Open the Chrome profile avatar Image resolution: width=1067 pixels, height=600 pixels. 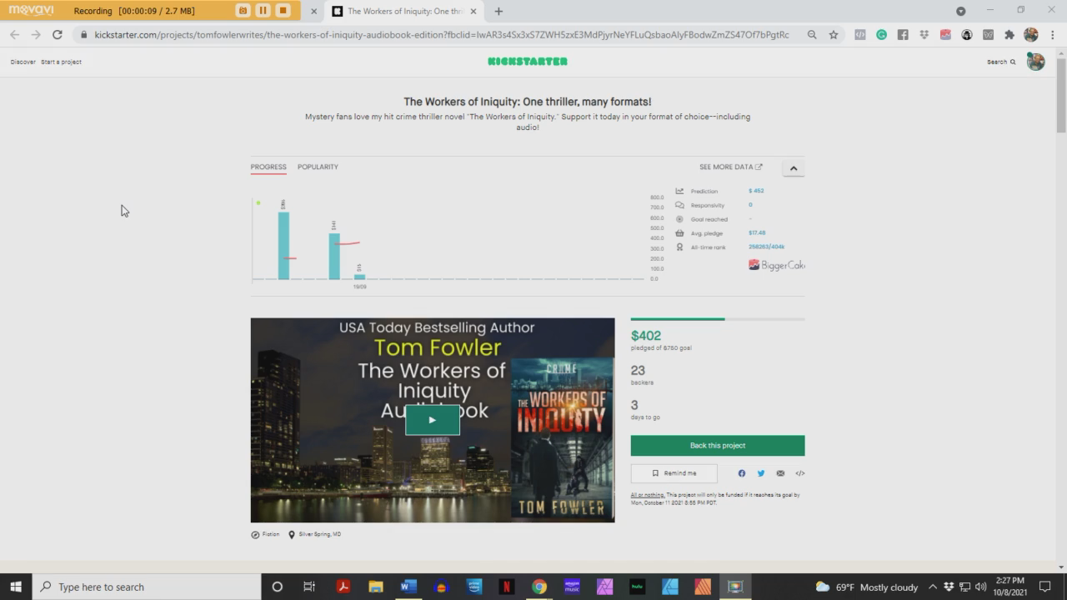point(1031,34)
